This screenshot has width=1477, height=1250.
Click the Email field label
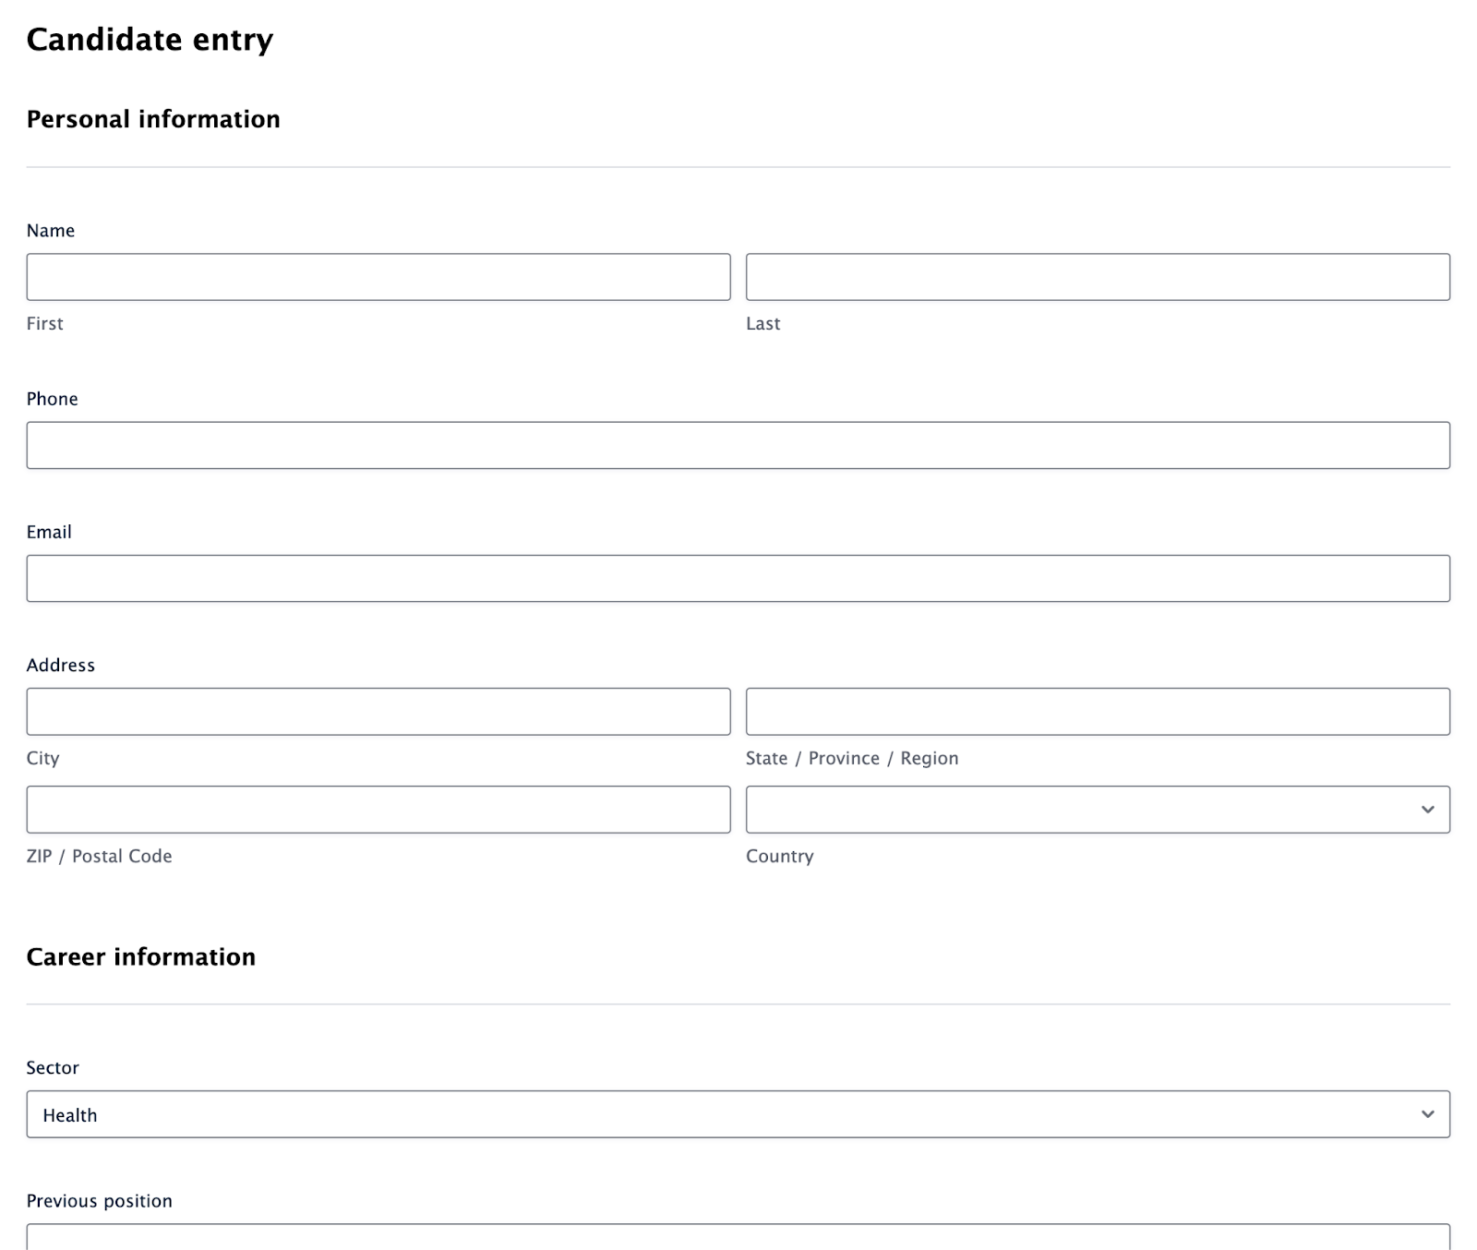[x=49, y=532]
